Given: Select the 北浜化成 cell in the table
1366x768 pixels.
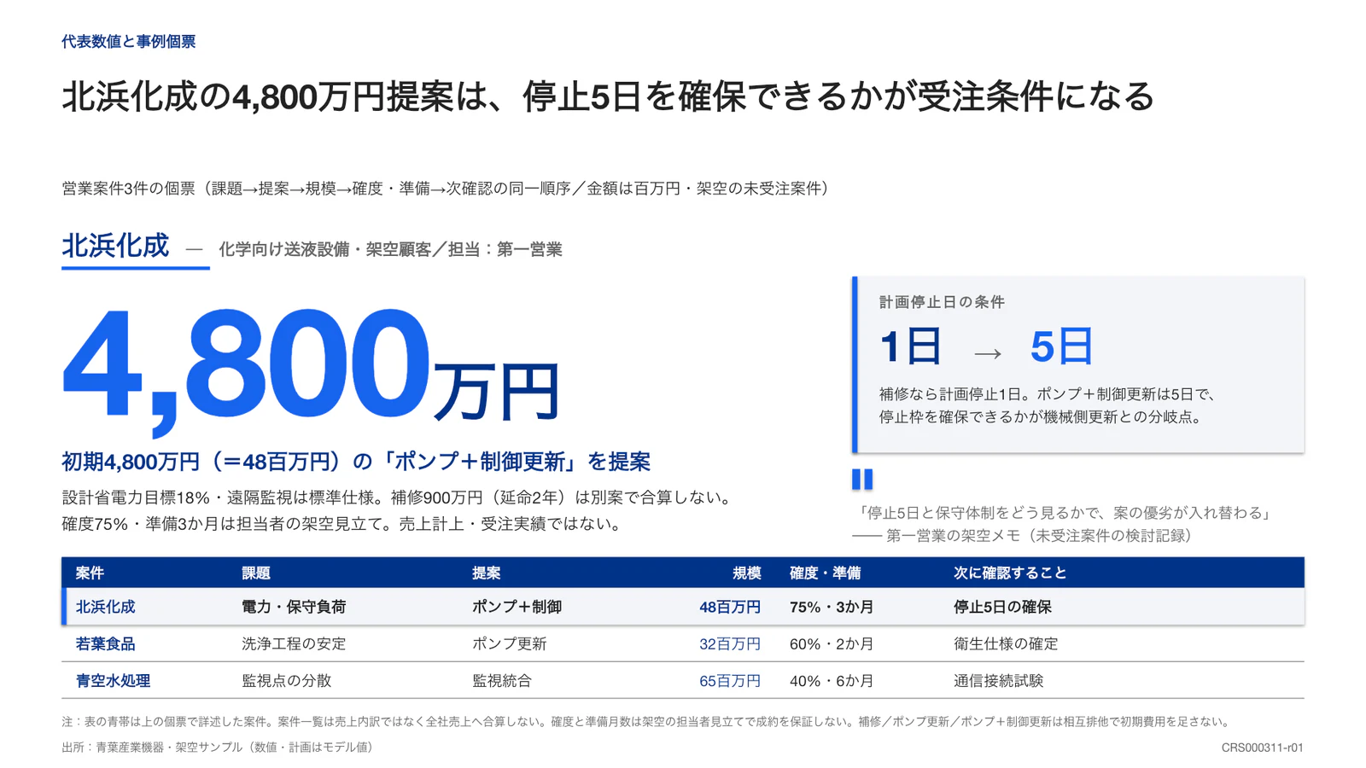Looking at the screenshot, I should tap(105, 607).
